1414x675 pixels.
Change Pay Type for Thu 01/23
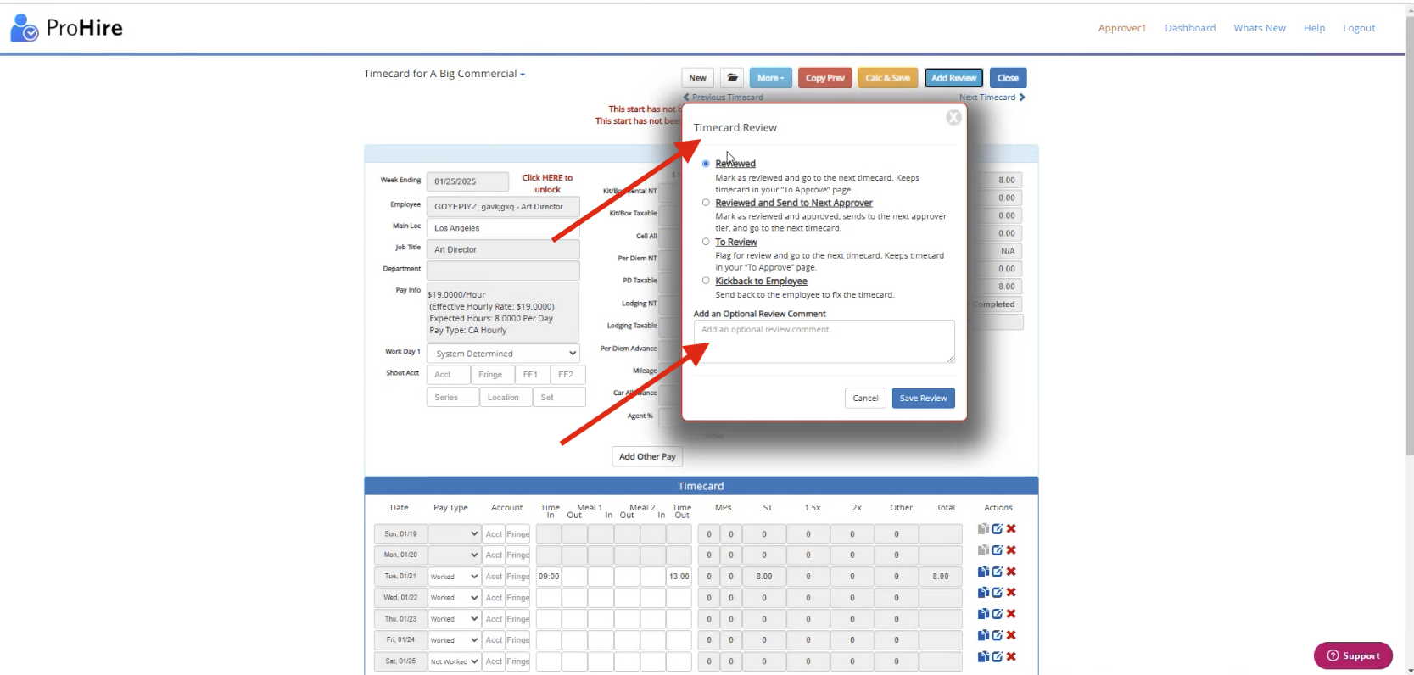(454, 619)
